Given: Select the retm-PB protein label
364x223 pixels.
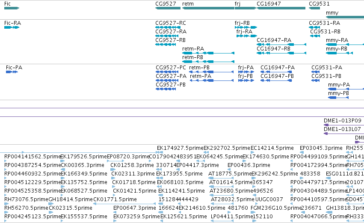Looking at the screenshot, I should (199, 68).
